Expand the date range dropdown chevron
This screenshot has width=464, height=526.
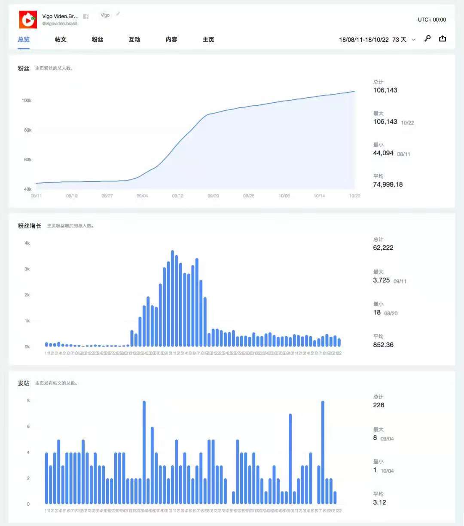[414, 40]
